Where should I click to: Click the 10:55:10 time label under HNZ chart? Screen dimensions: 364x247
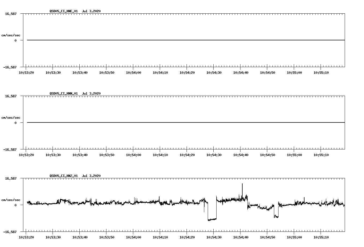(321, 237)
